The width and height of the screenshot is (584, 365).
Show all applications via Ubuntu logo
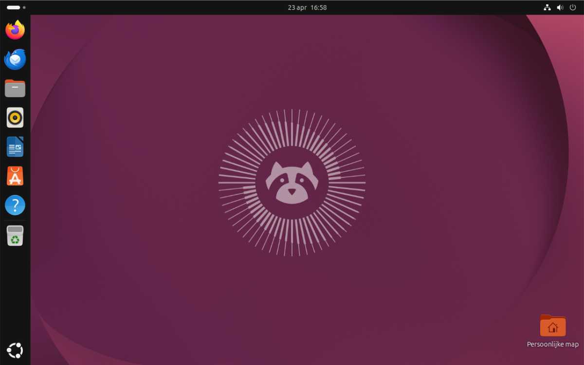pyautogui.click(x=15, y=350)
